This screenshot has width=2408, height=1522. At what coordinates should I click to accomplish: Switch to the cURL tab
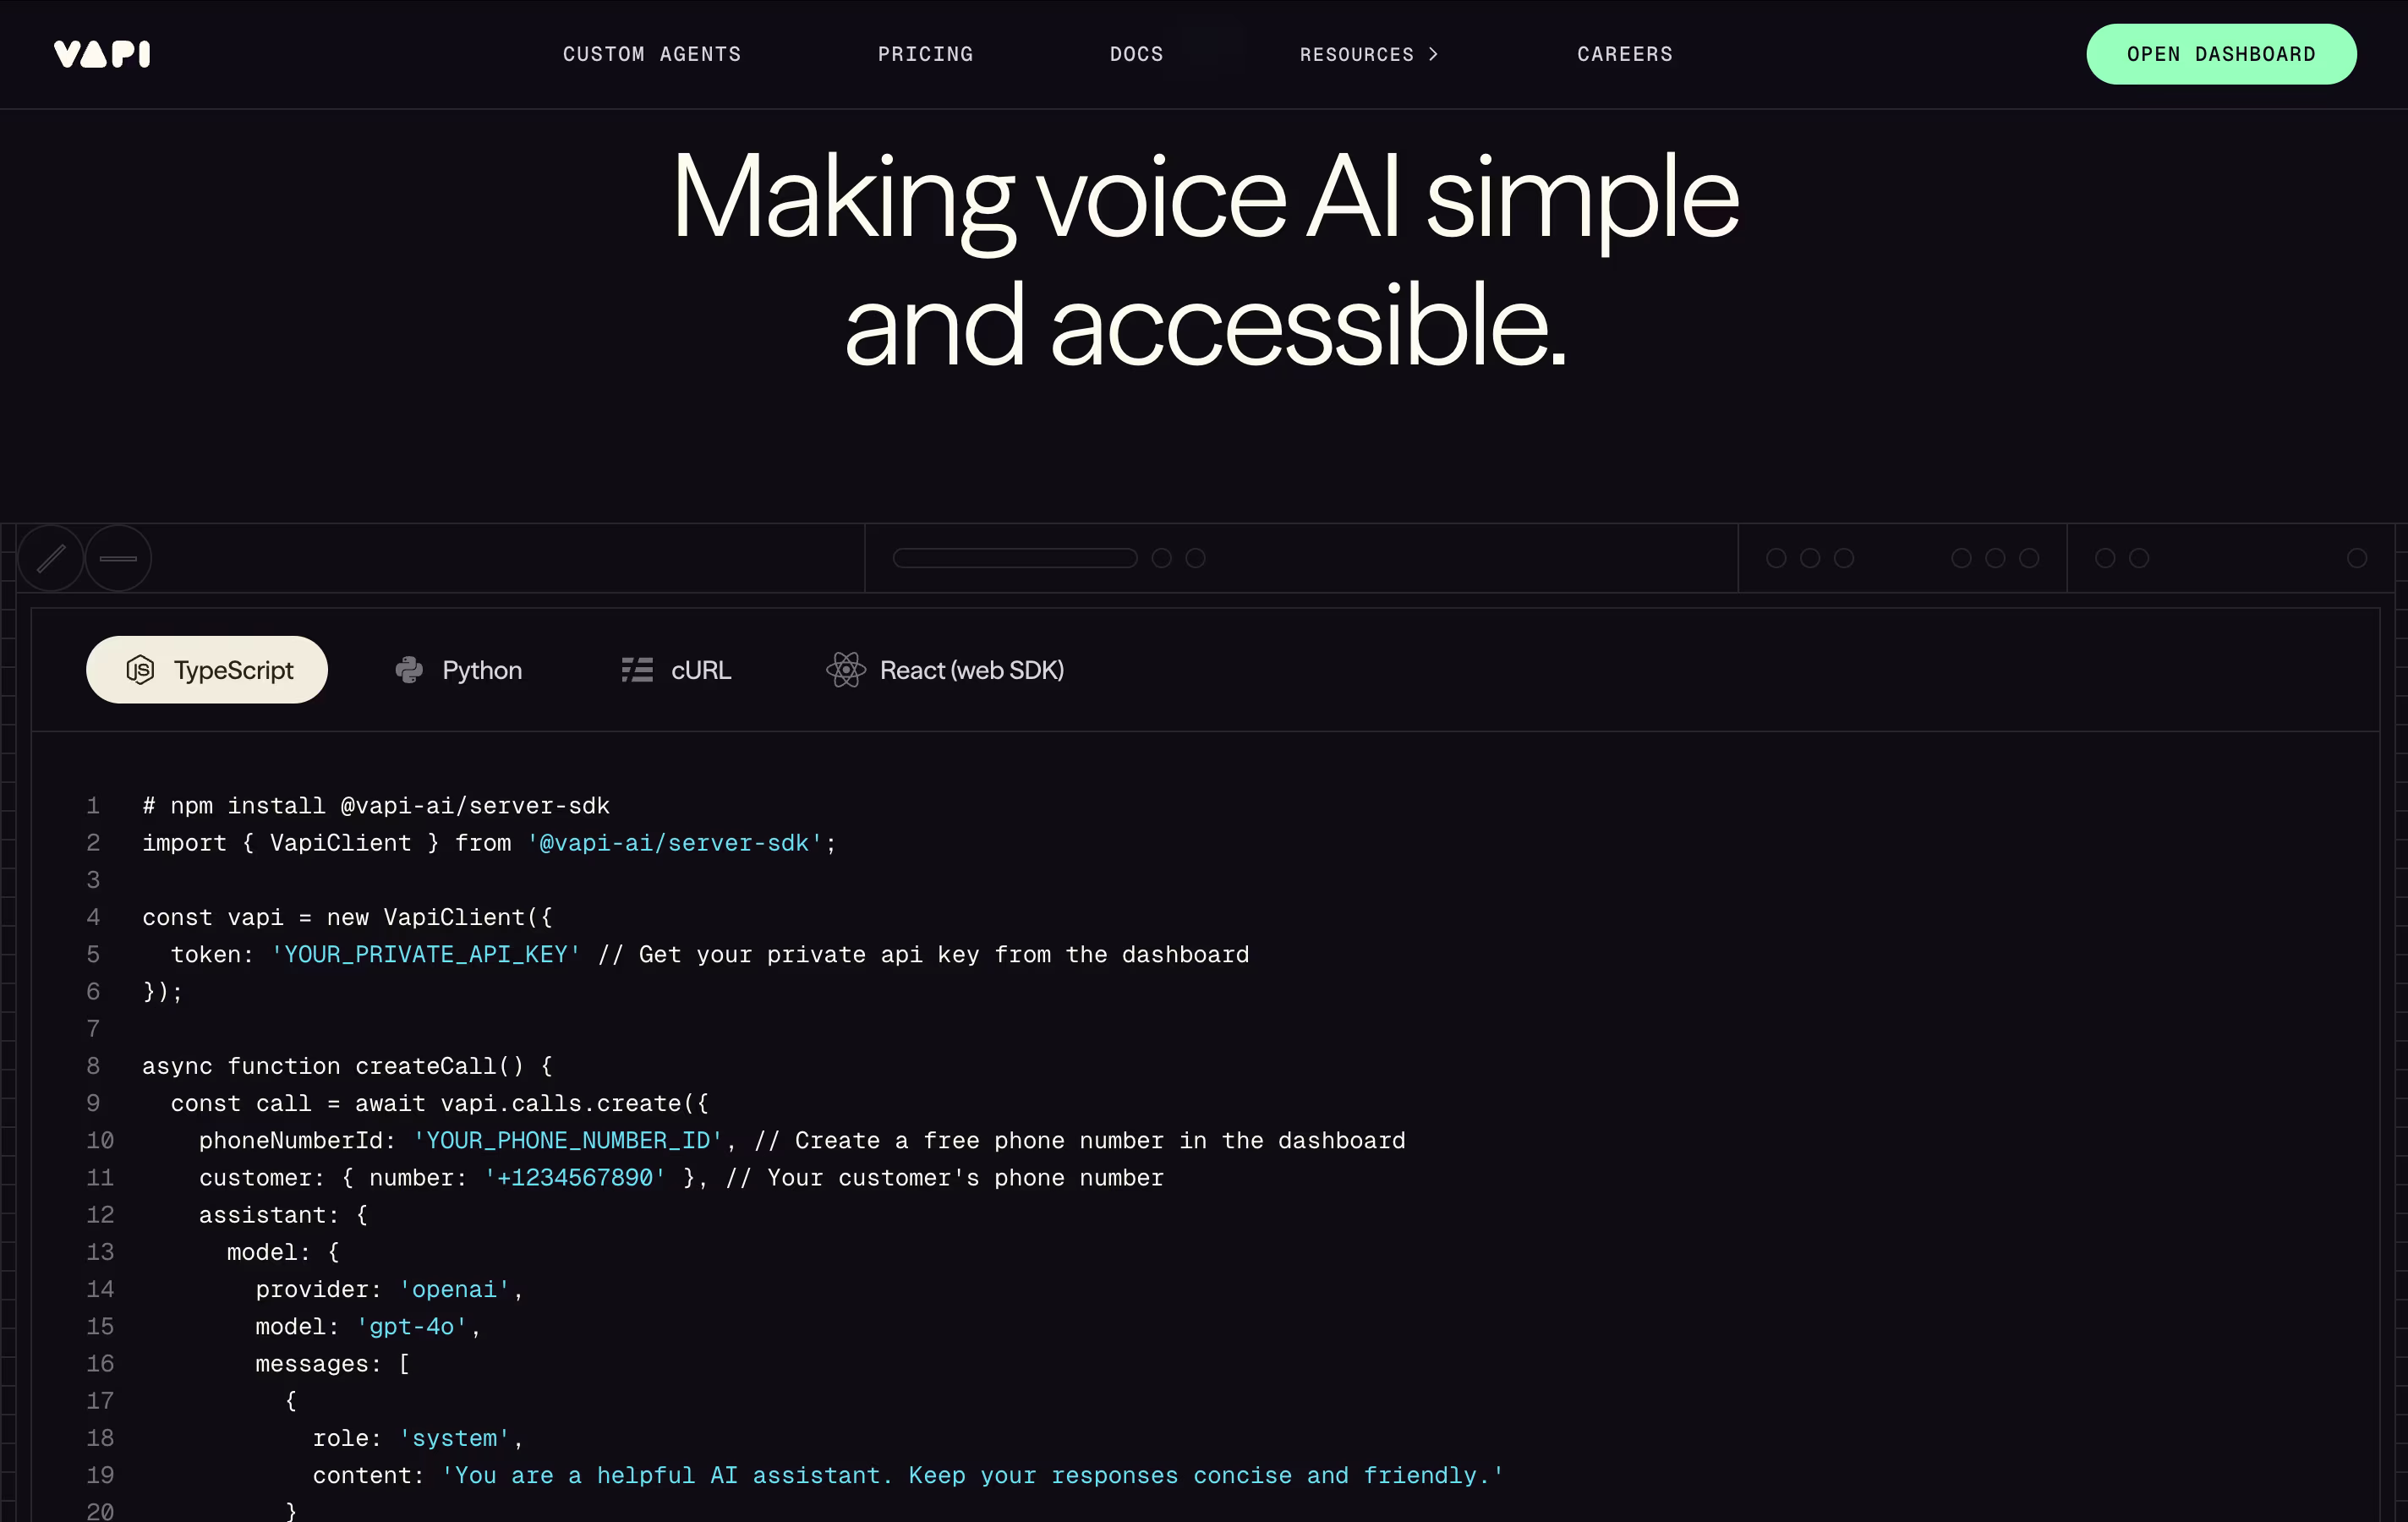pos(677,670)
